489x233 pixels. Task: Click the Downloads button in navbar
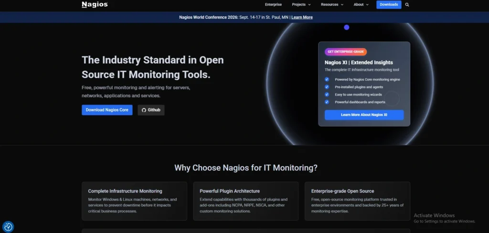[x=389, y=5]
